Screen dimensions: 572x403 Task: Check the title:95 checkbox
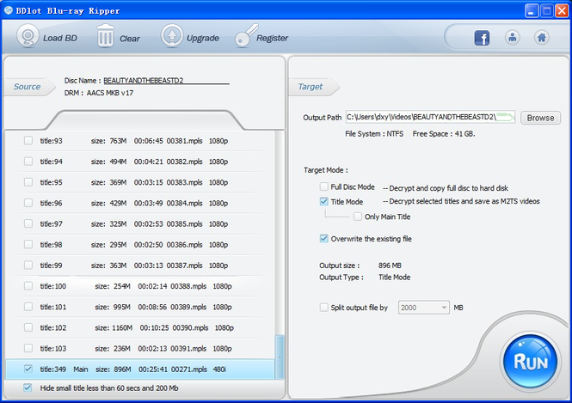(x=28, y=182)
